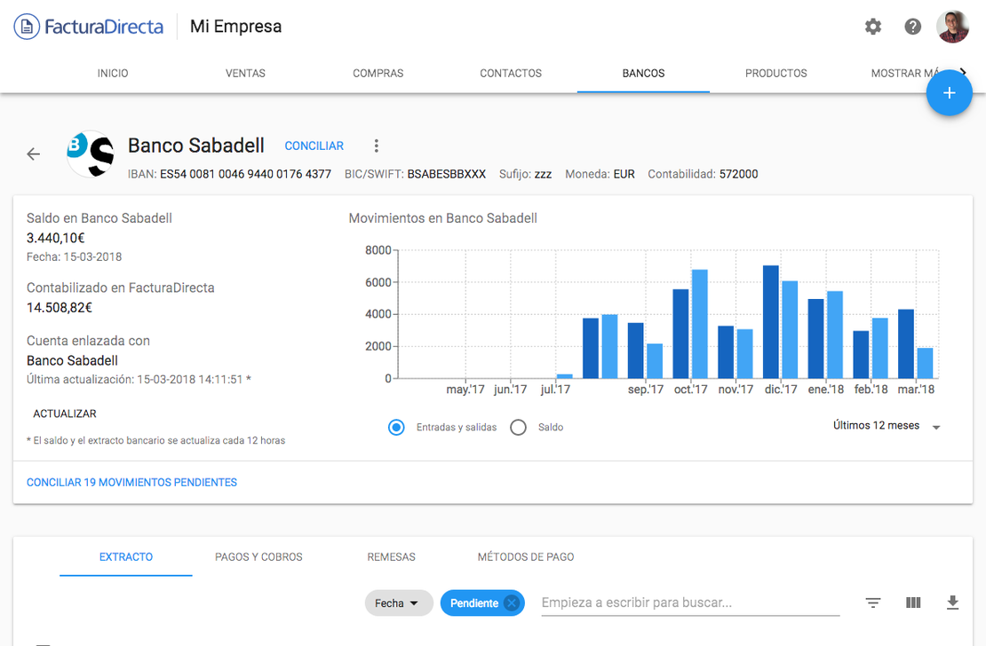Image resolution: width=986 pixels, height=646 pixels.
Task: Go back with the left arrow
Action: [x=34, y=154]
